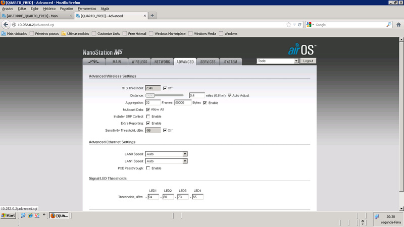Go to the Firefox home page icon

pos(398,25)
